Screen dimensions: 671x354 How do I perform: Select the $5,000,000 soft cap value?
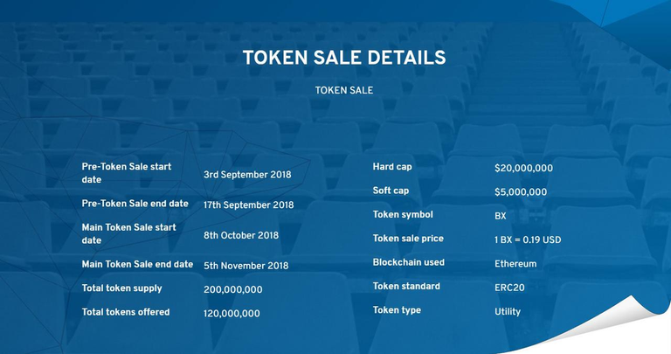click(521, 192)
